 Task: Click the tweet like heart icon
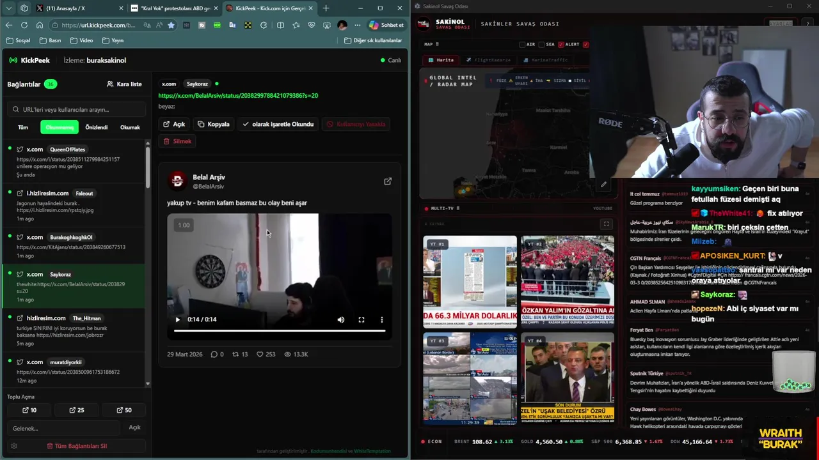pyautogui.click(x=260, y=354)
